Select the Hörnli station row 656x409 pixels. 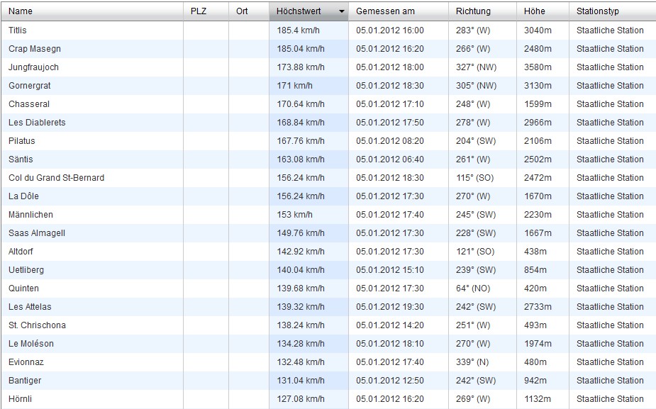20,399
